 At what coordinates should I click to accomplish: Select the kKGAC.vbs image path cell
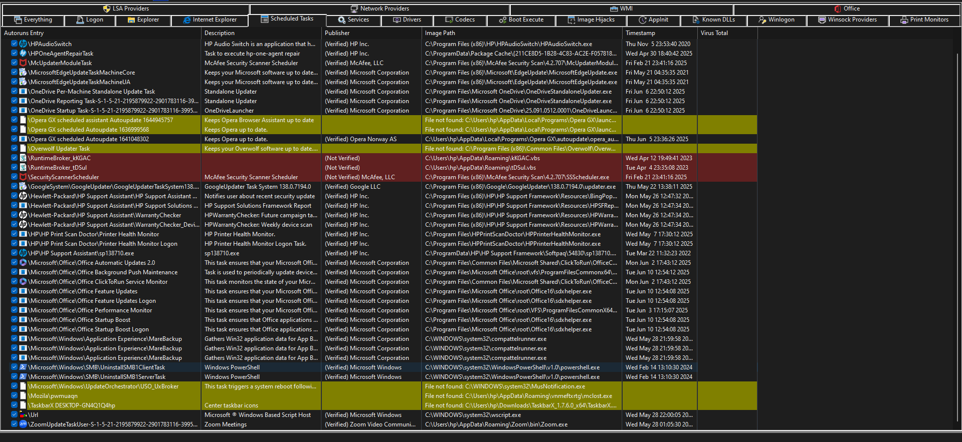coord(521,158)
